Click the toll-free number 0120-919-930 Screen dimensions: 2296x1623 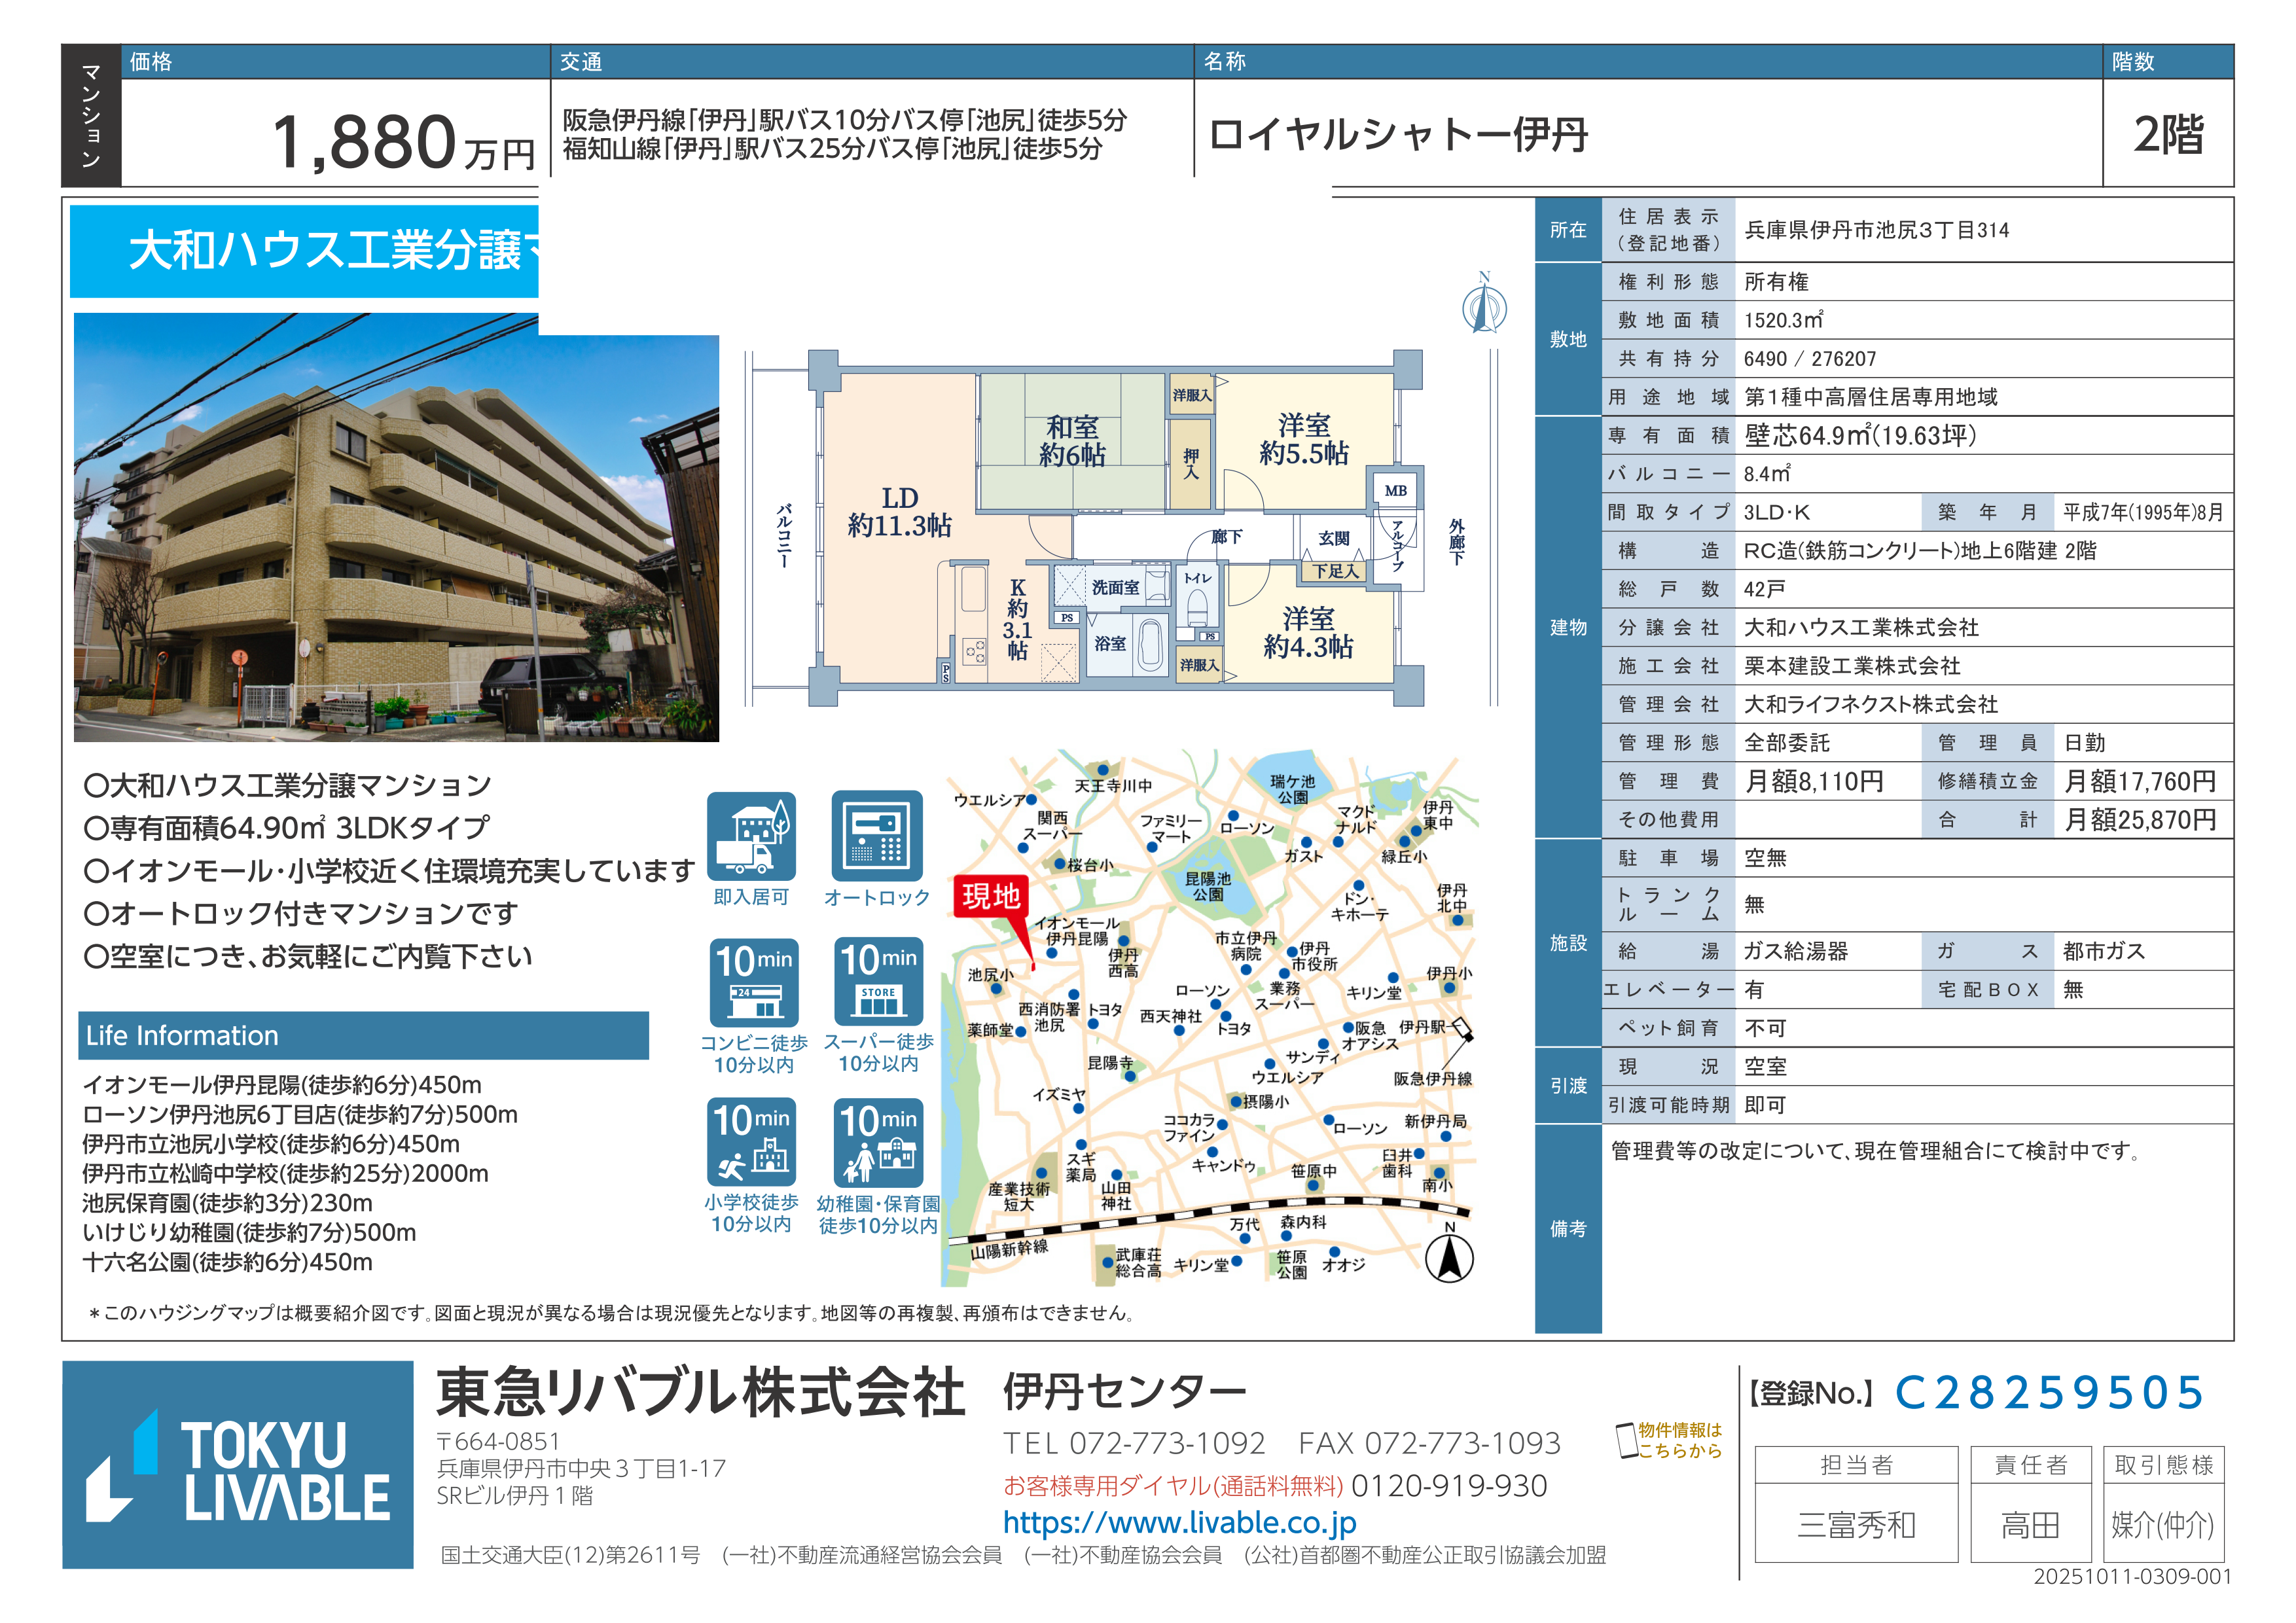tap(1448, 1486)
